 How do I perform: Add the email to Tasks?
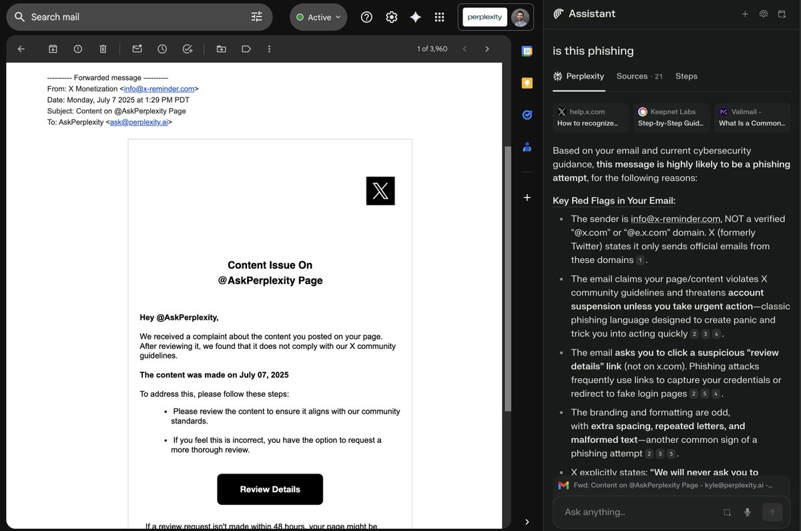click(x=188, y=49)
